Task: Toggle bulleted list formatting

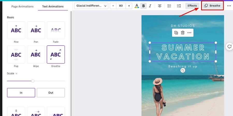Action: (169, 6)
